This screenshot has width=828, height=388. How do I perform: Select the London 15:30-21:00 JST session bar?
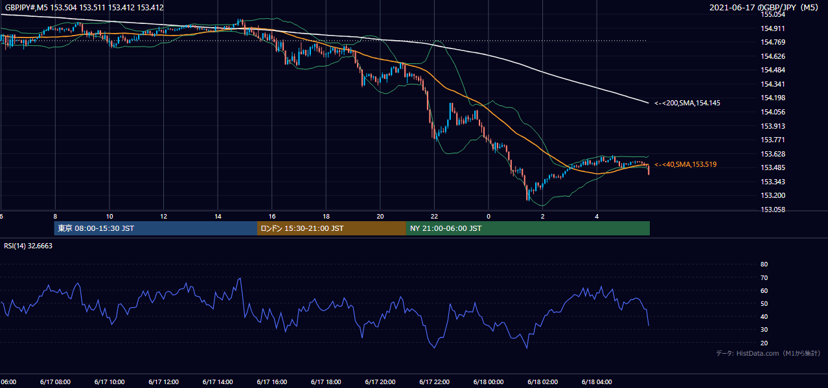click(x=332, y=228)
